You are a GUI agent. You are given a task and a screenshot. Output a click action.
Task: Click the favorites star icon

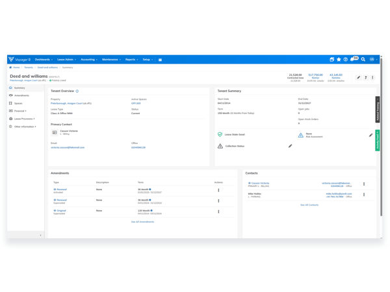click(339, 59)
